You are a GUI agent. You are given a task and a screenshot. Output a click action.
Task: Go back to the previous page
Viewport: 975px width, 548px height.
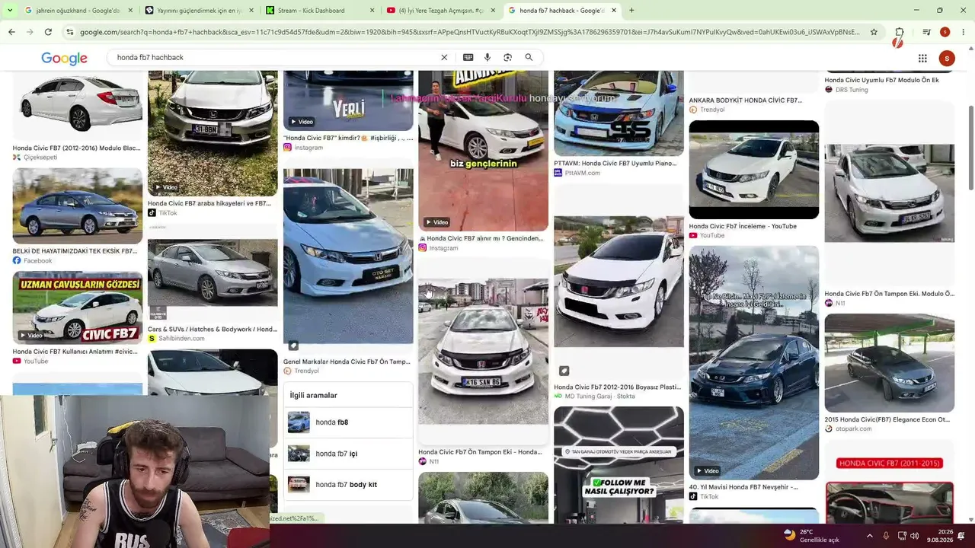pos(11,32)
